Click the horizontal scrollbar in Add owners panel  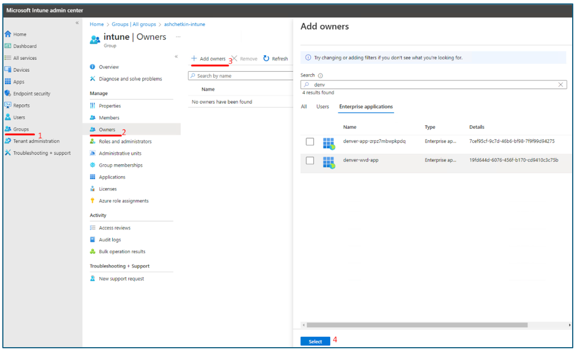click(x=417, y=325)
